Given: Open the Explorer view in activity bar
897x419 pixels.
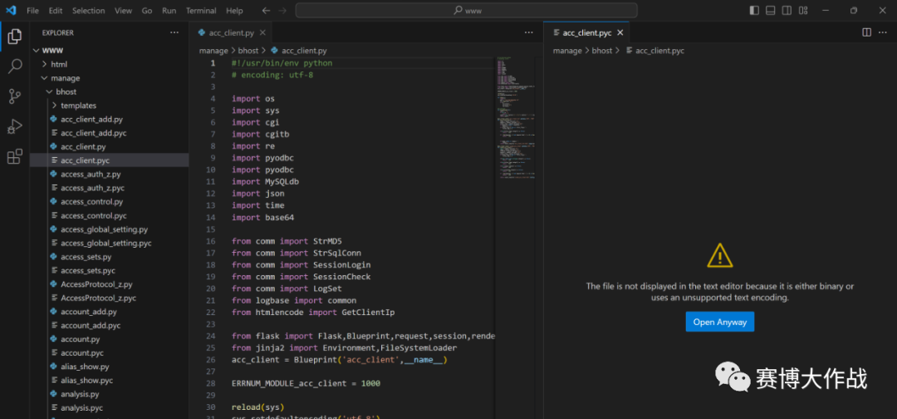Looking at the screenshot, I should (x=15, y=37).
